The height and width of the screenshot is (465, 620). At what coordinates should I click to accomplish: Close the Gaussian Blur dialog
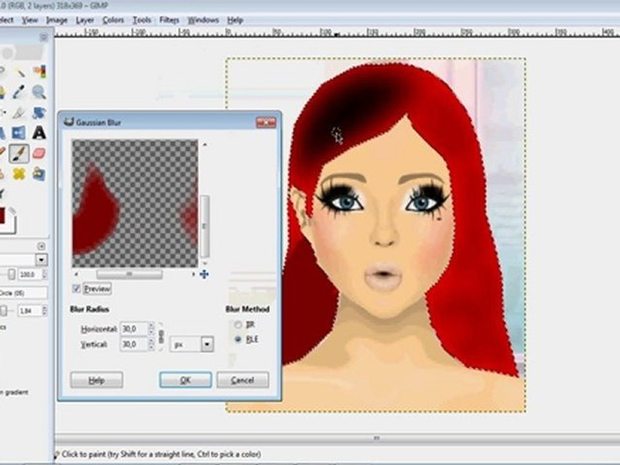pos(266,123)
